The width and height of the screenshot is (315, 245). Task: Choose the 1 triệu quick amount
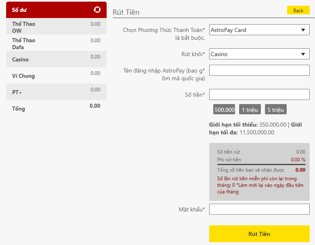point(250,110)
